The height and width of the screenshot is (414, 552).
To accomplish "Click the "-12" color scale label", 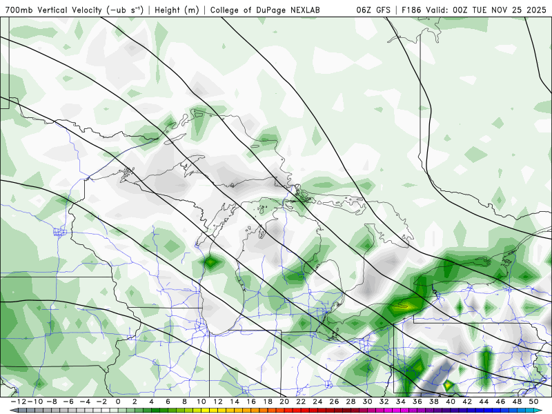I will (x=19, y=402).
